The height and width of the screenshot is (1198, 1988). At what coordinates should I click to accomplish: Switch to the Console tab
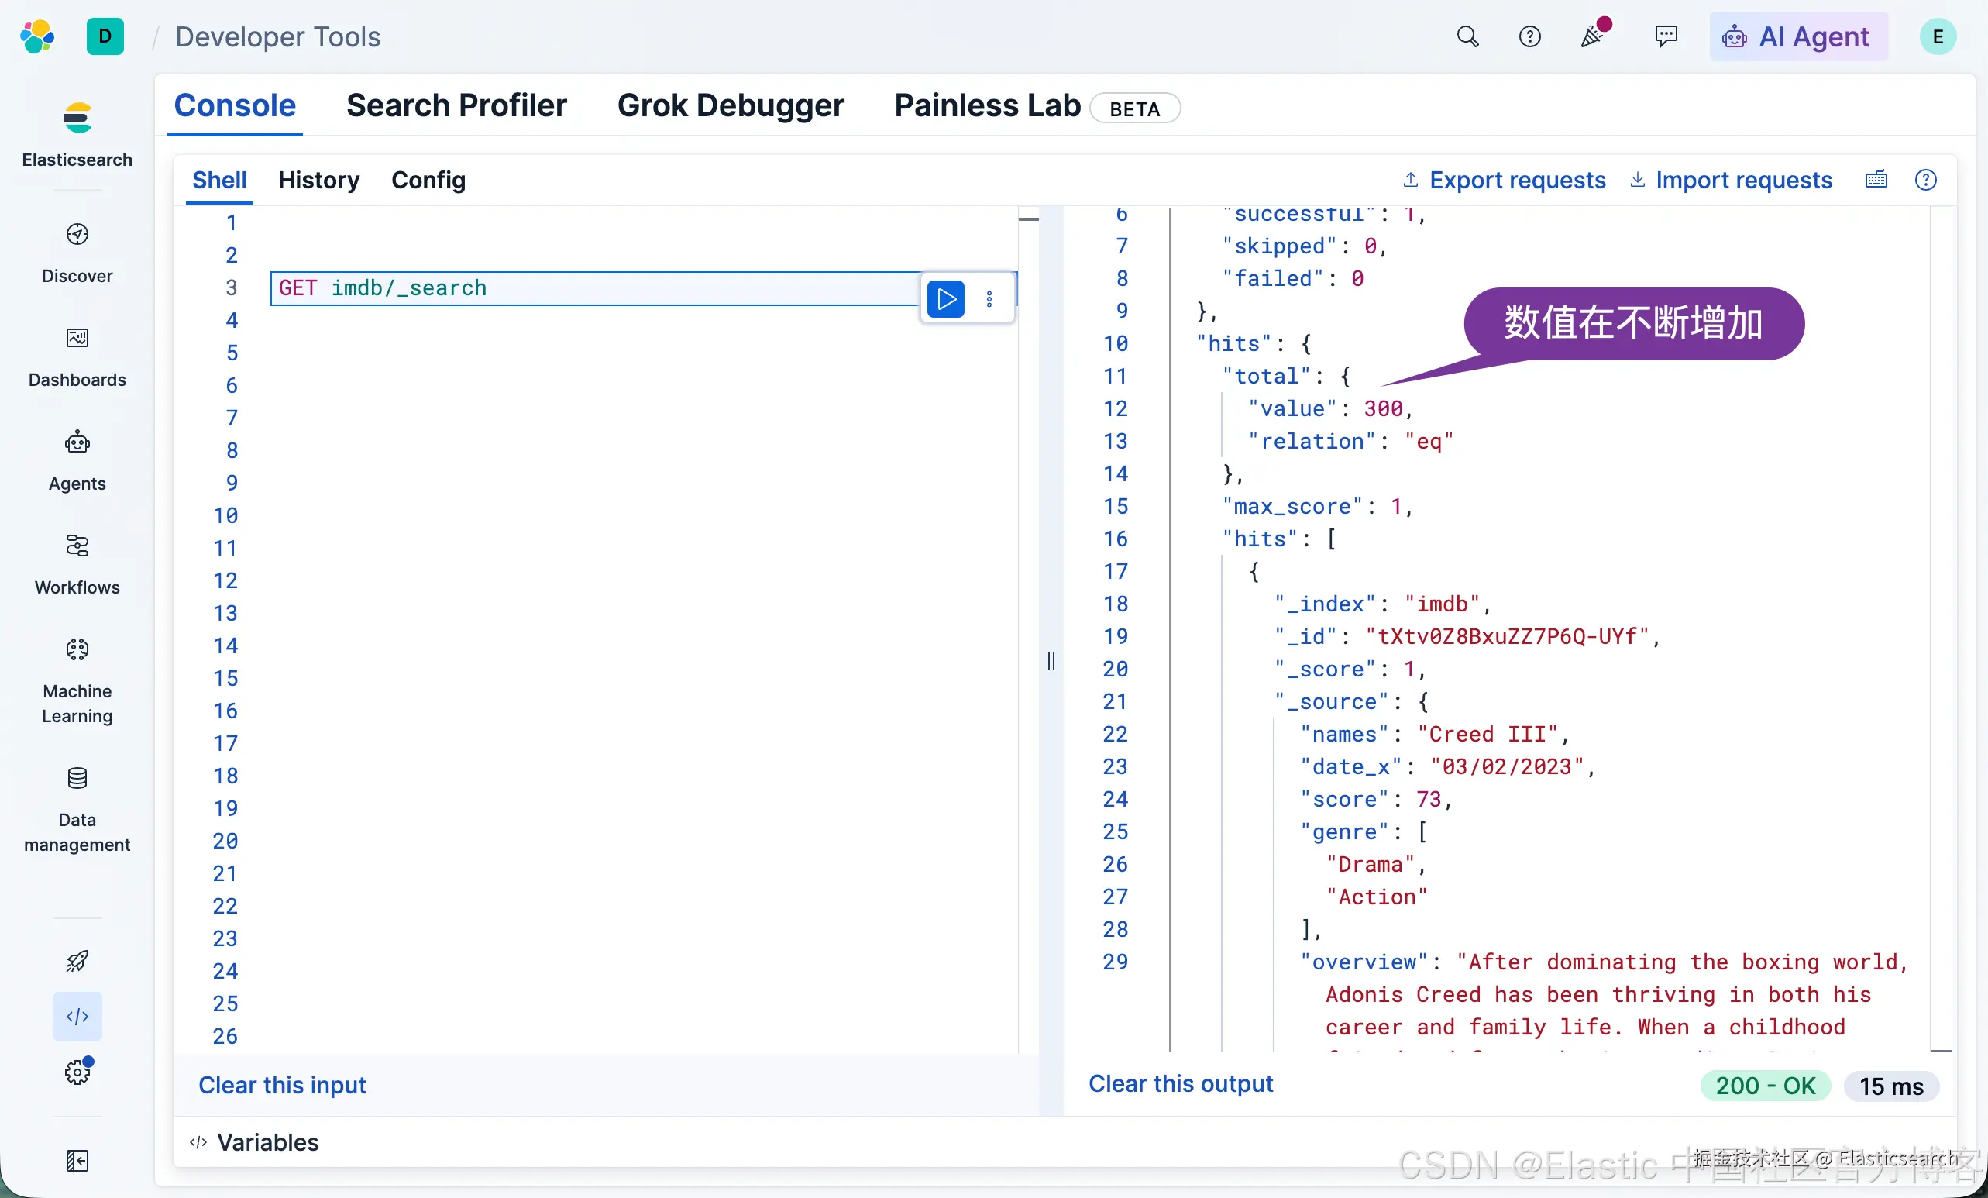pos(235,105)
